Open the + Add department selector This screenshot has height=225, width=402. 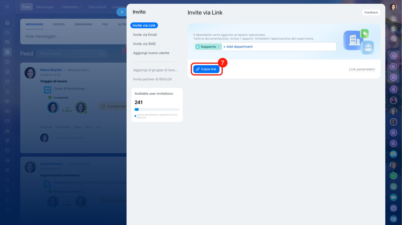point(238,47)
